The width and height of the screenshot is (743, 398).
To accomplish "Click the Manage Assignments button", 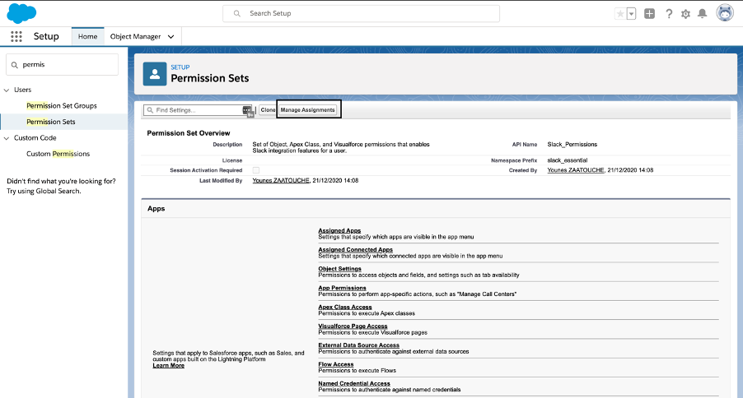I will pyautogui.click(x=307, y=110).
